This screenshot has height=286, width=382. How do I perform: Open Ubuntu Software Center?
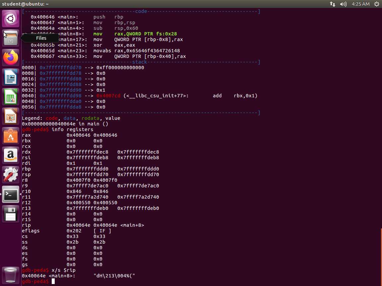pos(11,136)
